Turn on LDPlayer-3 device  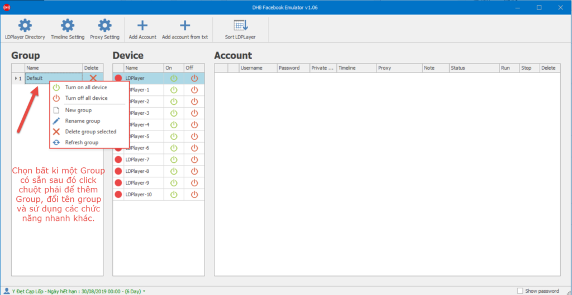[x=174, y=113]
